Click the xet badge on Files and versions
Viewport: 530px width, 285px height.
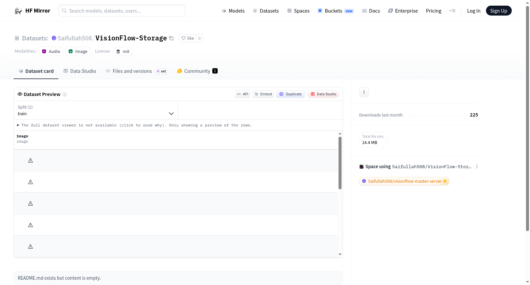click(161, 71)
